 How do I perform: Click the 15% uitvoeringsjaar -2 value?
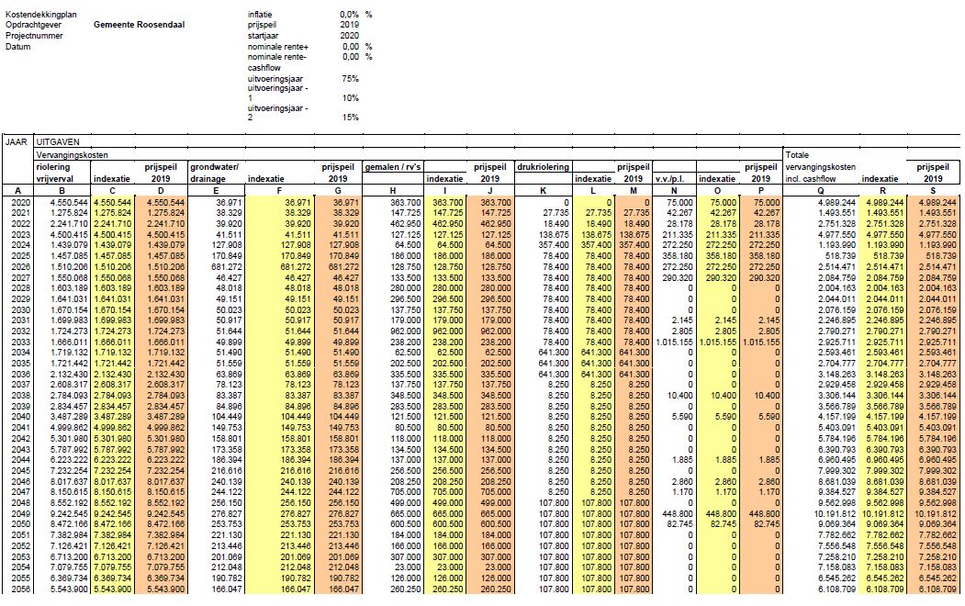tap(350, 118)
